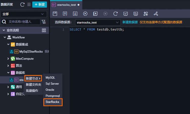Switch 业务流程 to grid view icon
190x114 pixels.
pos(44,30)
